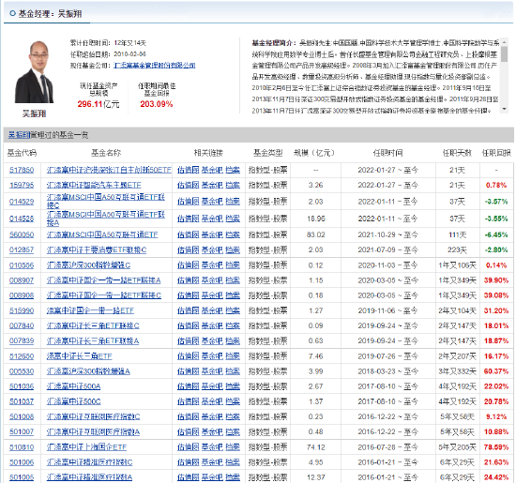Viewport: 516px width, 483px height.
Task: Open fund code 159795 link
Action: (x=22, y=186)
